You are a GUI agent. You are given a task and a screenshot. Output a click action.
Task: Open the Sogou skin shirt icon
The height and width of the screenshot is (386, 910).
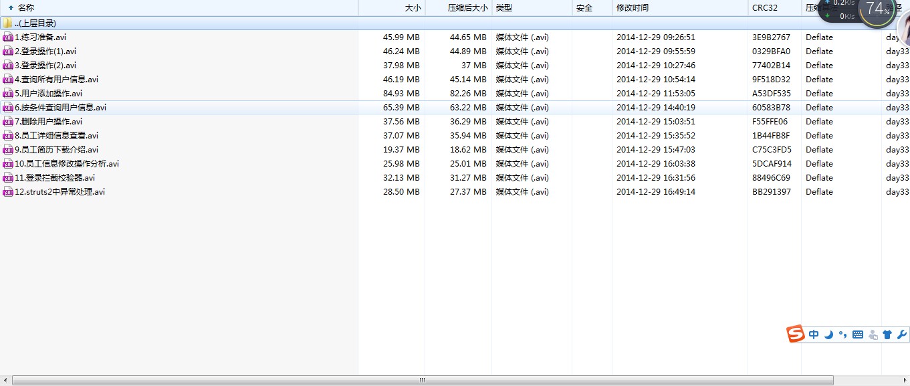pos(887,335)
